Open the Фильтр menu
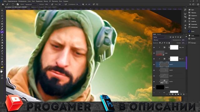This screenshot has height=112, width=200. click(x=46, y=1)
